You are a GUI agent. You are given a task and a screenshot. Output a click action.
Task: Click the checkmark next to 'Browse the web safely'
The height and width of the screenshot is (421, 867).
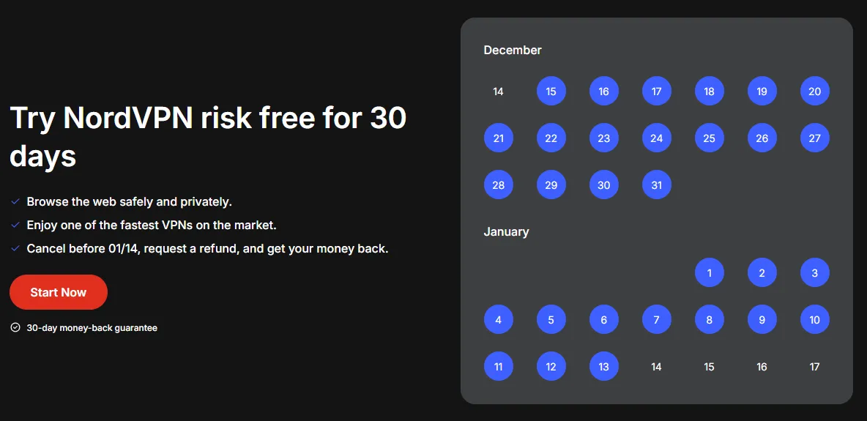click(15, 201)
